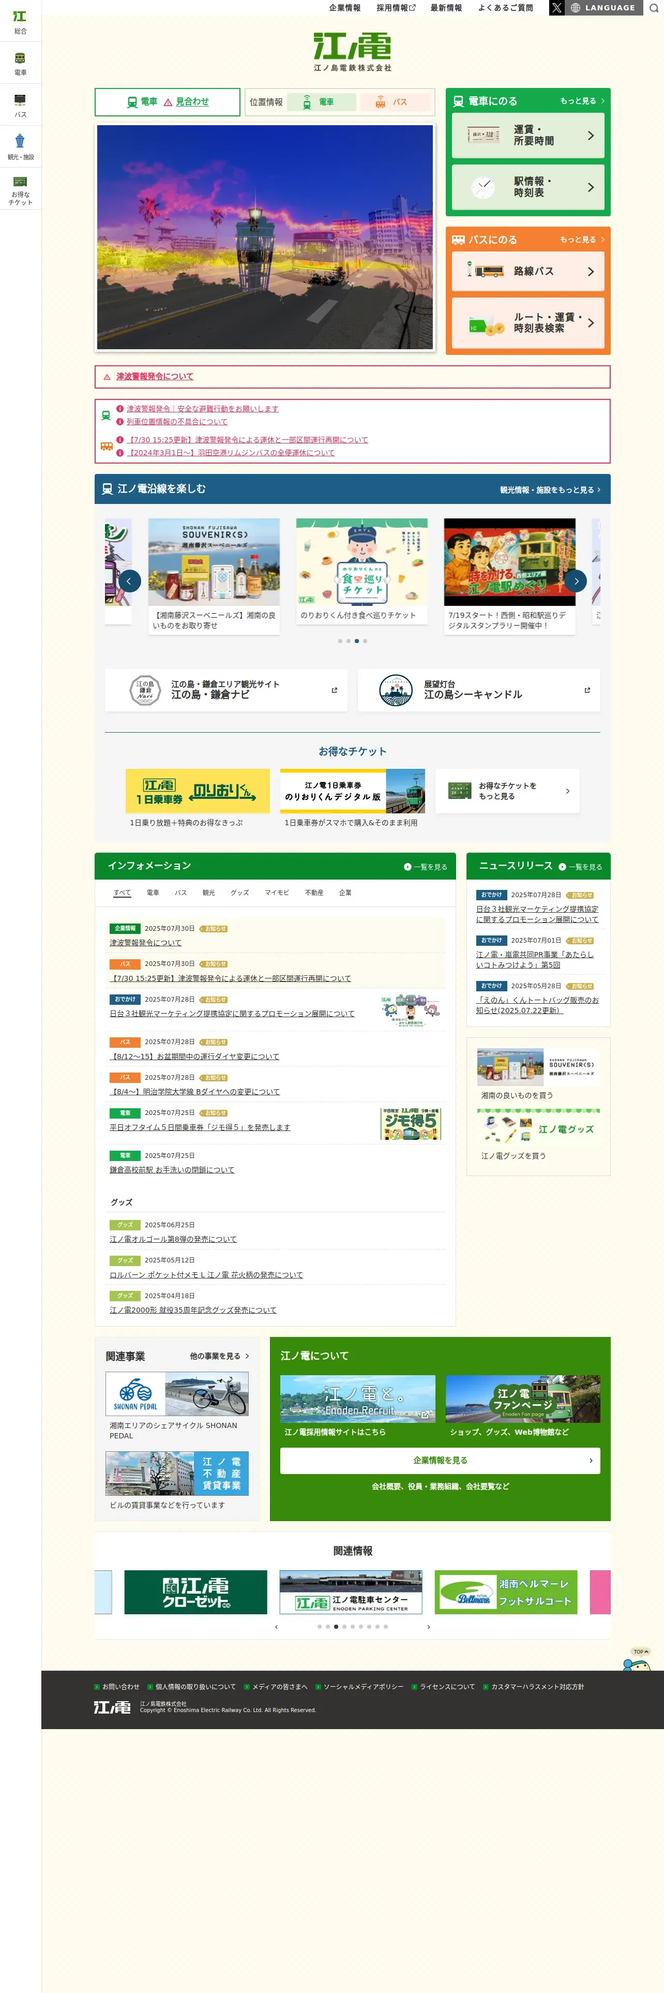This screenshot has height=1993, width=664.
Task: Open 採用情報 in top menu
Action: tap(396, 8)
